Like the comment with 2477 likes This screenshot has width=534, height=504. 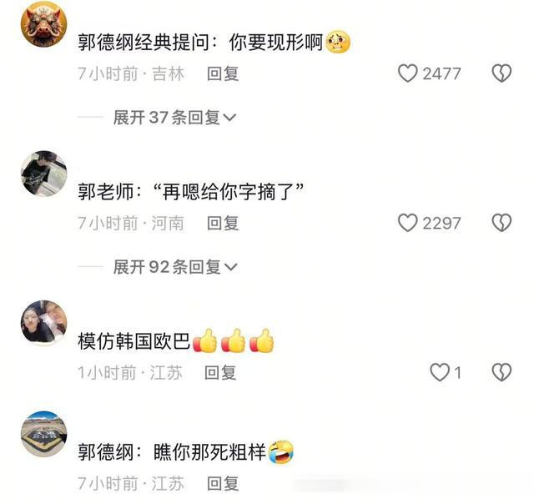pyautogui.click(x=408, y=73)
